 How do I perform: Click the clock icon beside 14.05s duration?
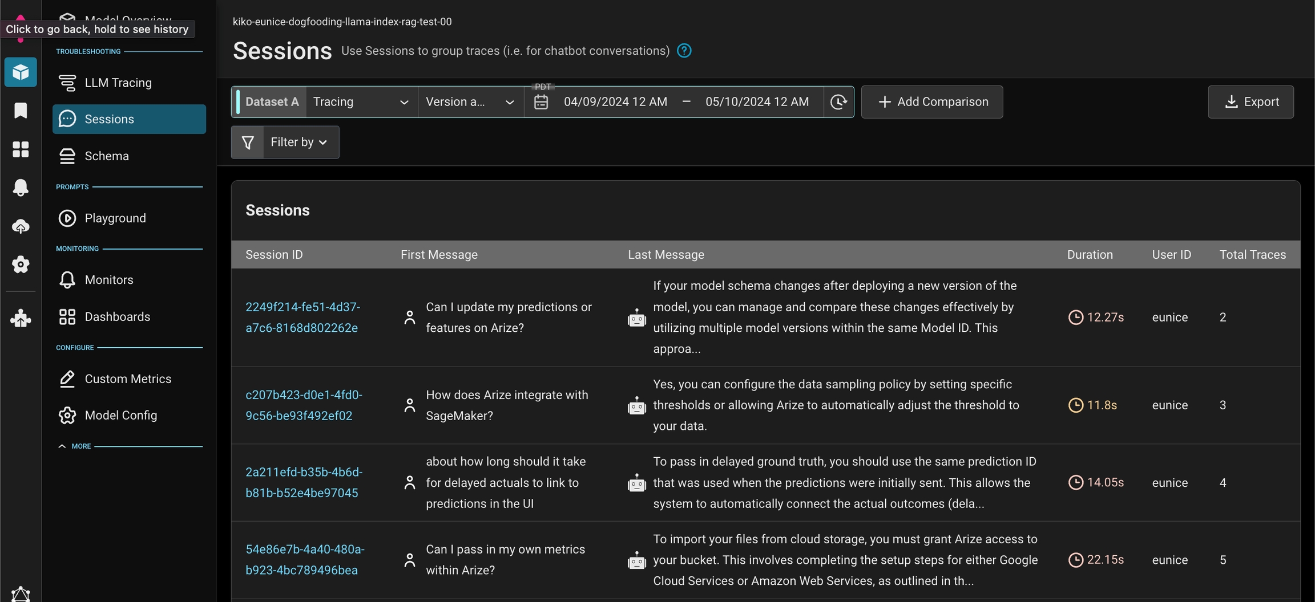pos(1075,483)
